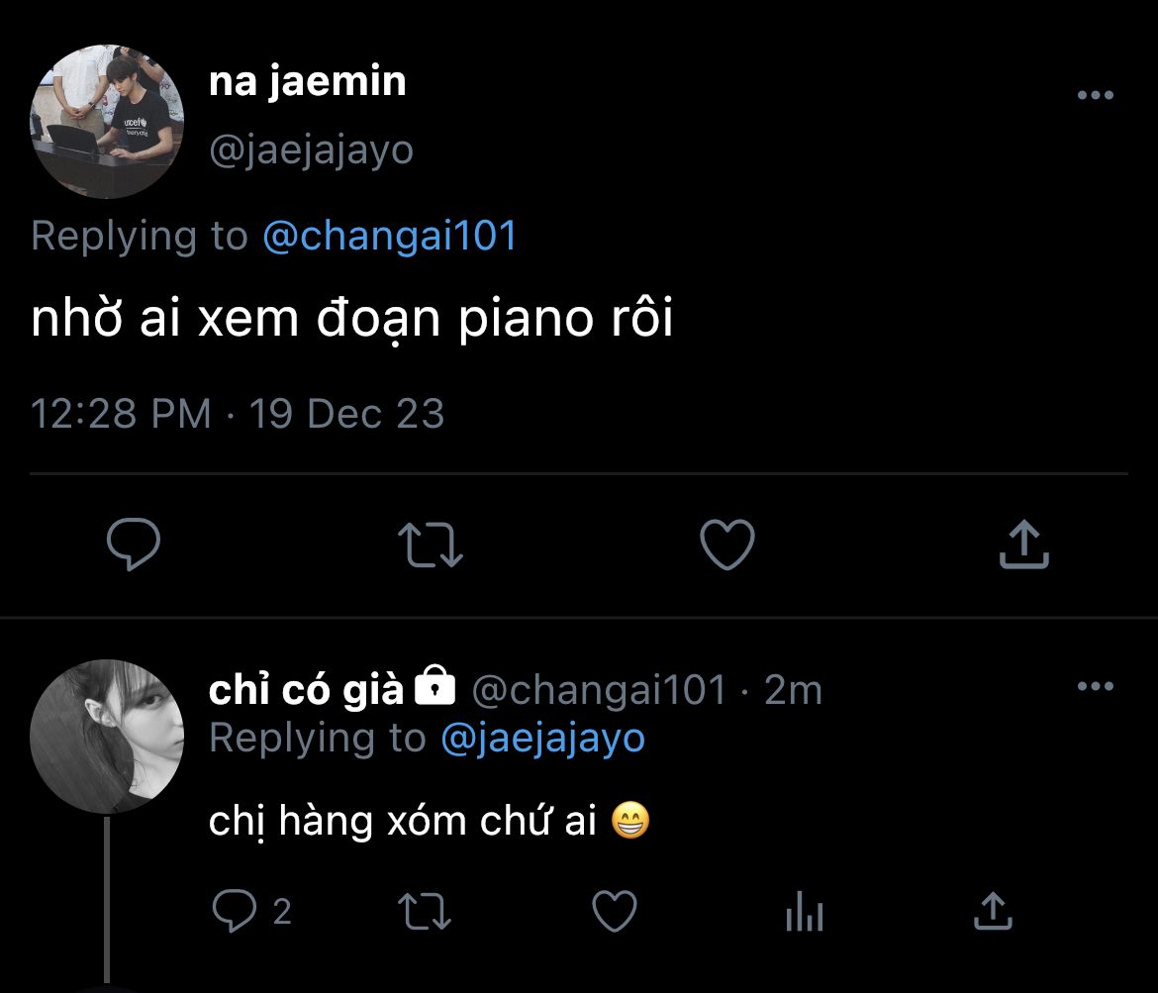Like the chỉ có già reply

(614, 911)
